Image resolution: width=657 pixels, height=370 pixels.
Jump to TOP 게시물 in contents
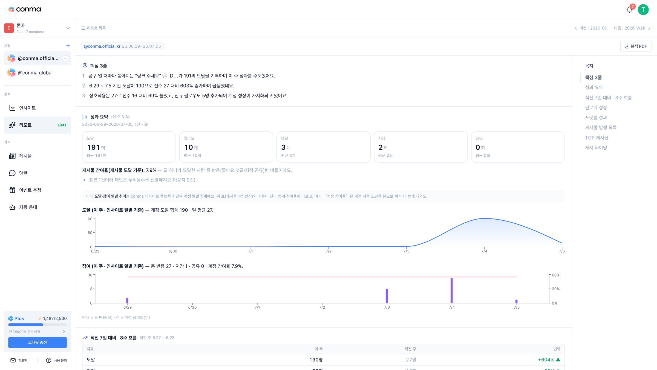click(597, 138)
